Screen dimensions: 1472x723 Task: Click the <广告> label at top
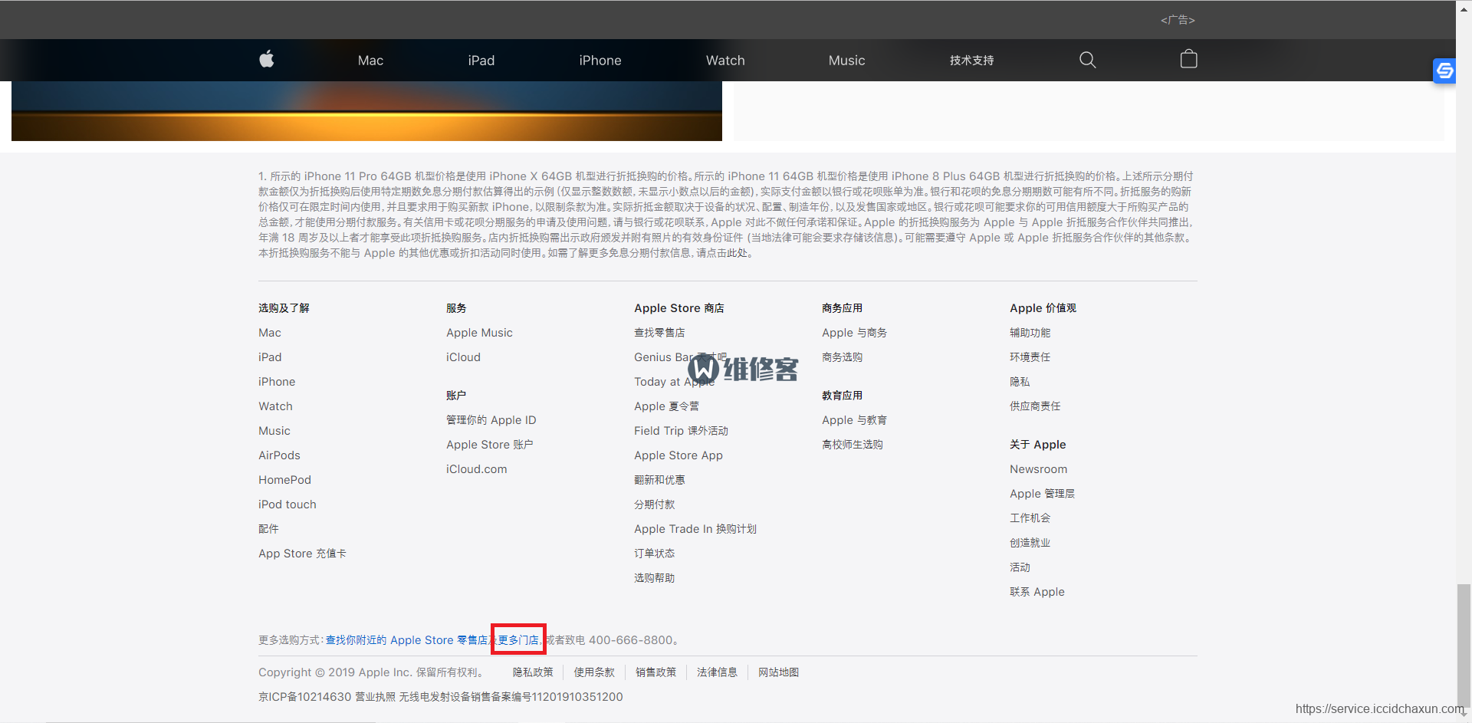pos(1178,20)
